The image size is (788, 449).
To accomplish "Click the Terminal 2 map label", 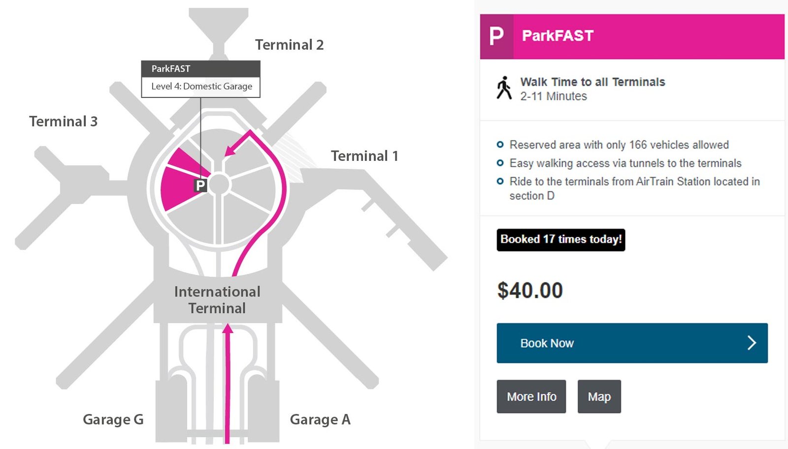I will pyautogui.click(x=289, y=45).
